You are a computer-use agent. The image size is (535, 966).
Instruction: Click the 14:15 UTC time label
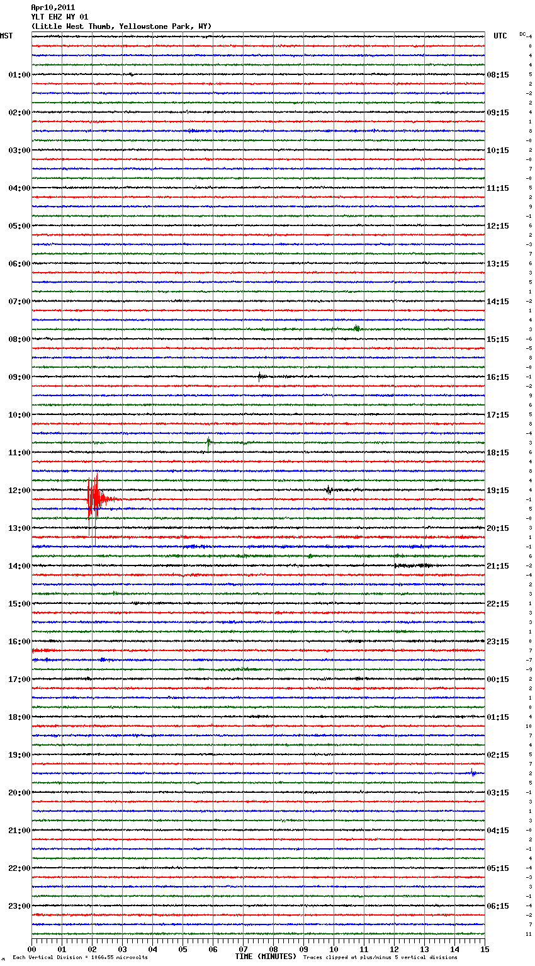coord(498,302)
